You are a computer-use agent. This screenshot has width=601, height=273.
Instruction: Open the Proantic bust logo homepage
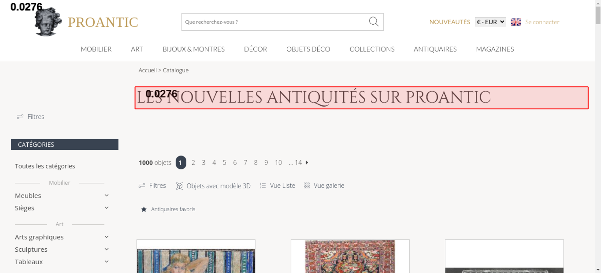point(48,22)
